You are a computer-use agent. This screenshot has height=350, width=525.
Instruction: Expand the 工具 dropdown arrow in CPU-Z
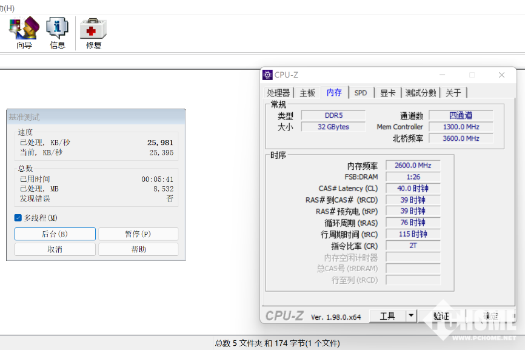tap(411, 316)
